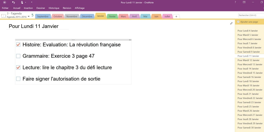The width and height of the screenshot is (264, 132).
Task: Switch to the Février section tab
Action: coord(112,16)
